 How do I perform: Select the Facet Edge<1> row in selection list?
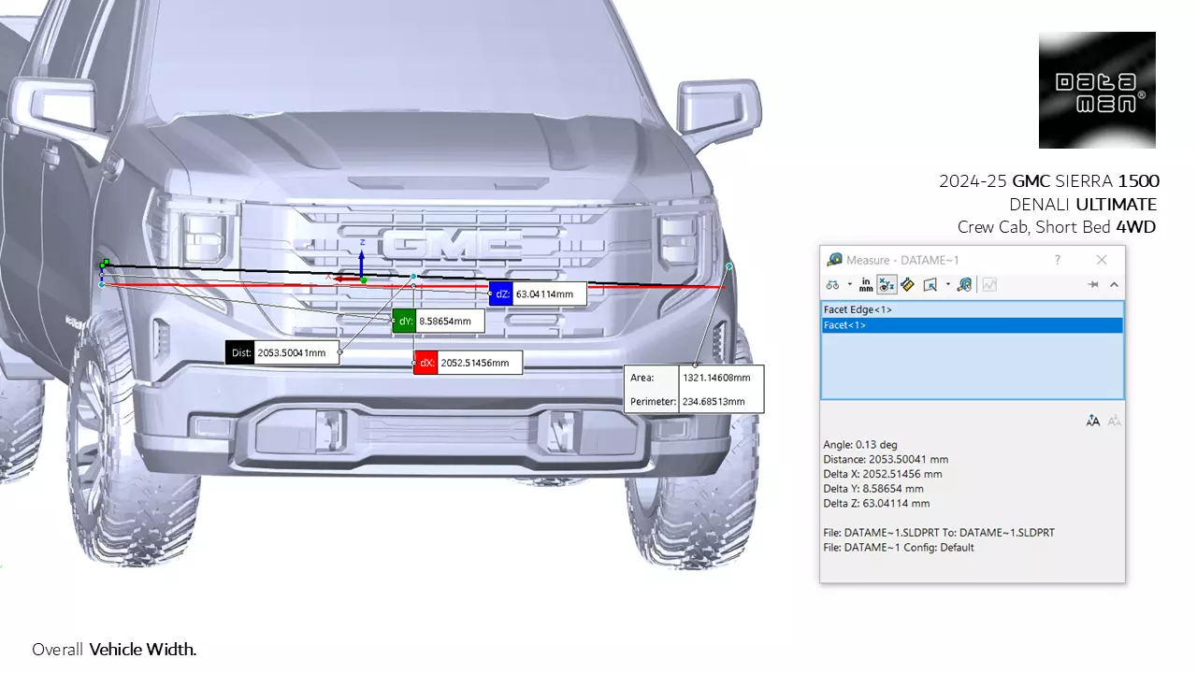pos(973,309)
